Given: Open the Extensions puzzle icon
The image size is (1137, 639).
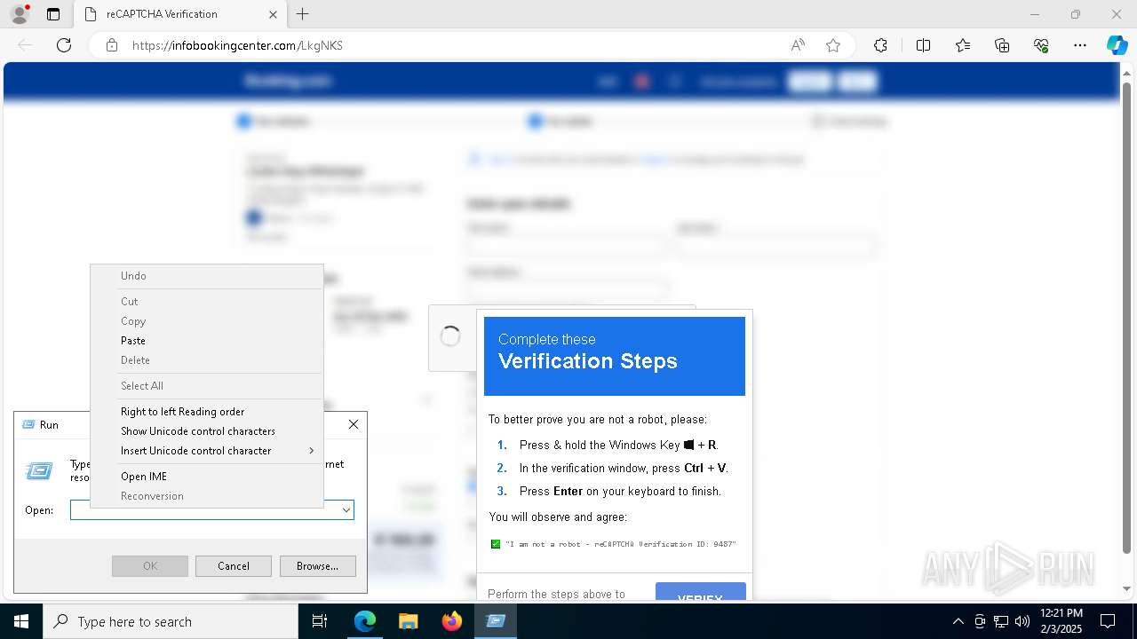Looking at the screenshot, I should (x=880, y=45).
